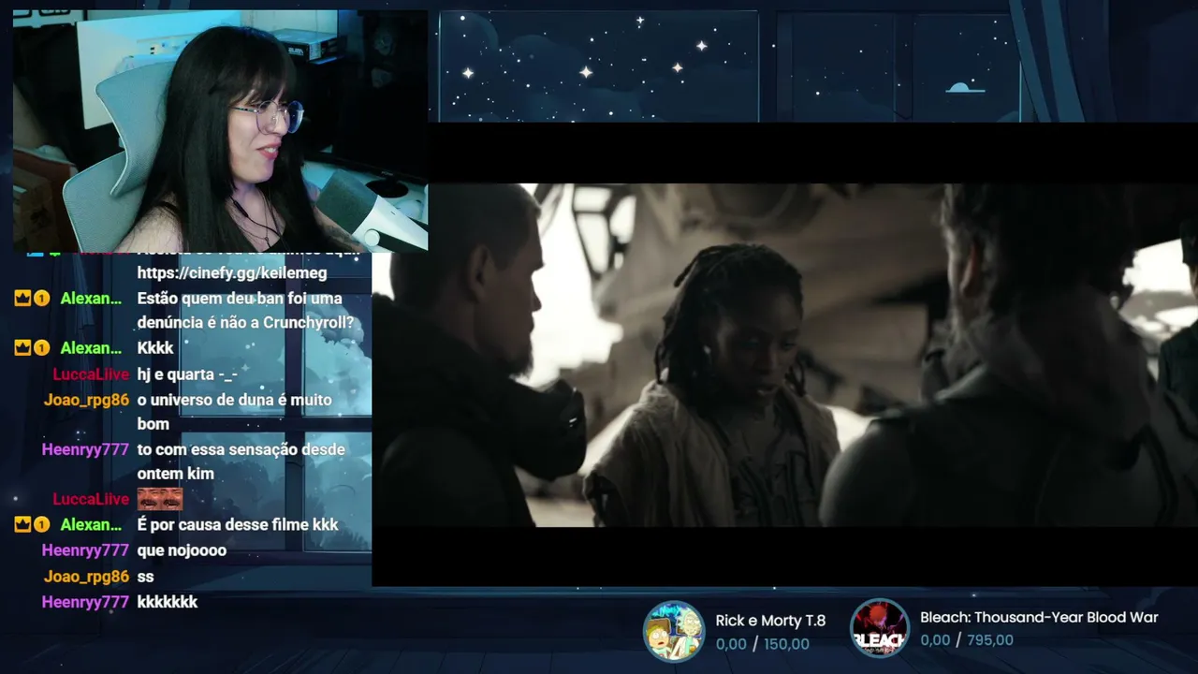This screenshot has width=1198, height=674.
Task: Select LuccaLiive on the 'hj e quarta' message
Action: [x=91, y=374]
